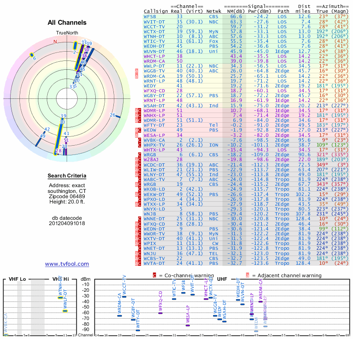Select channel 42 label on radar plot
This screenshot has height=339, width=353.
[x=47, y=129]
